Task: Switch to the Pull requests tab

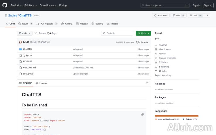Action: 47,24
